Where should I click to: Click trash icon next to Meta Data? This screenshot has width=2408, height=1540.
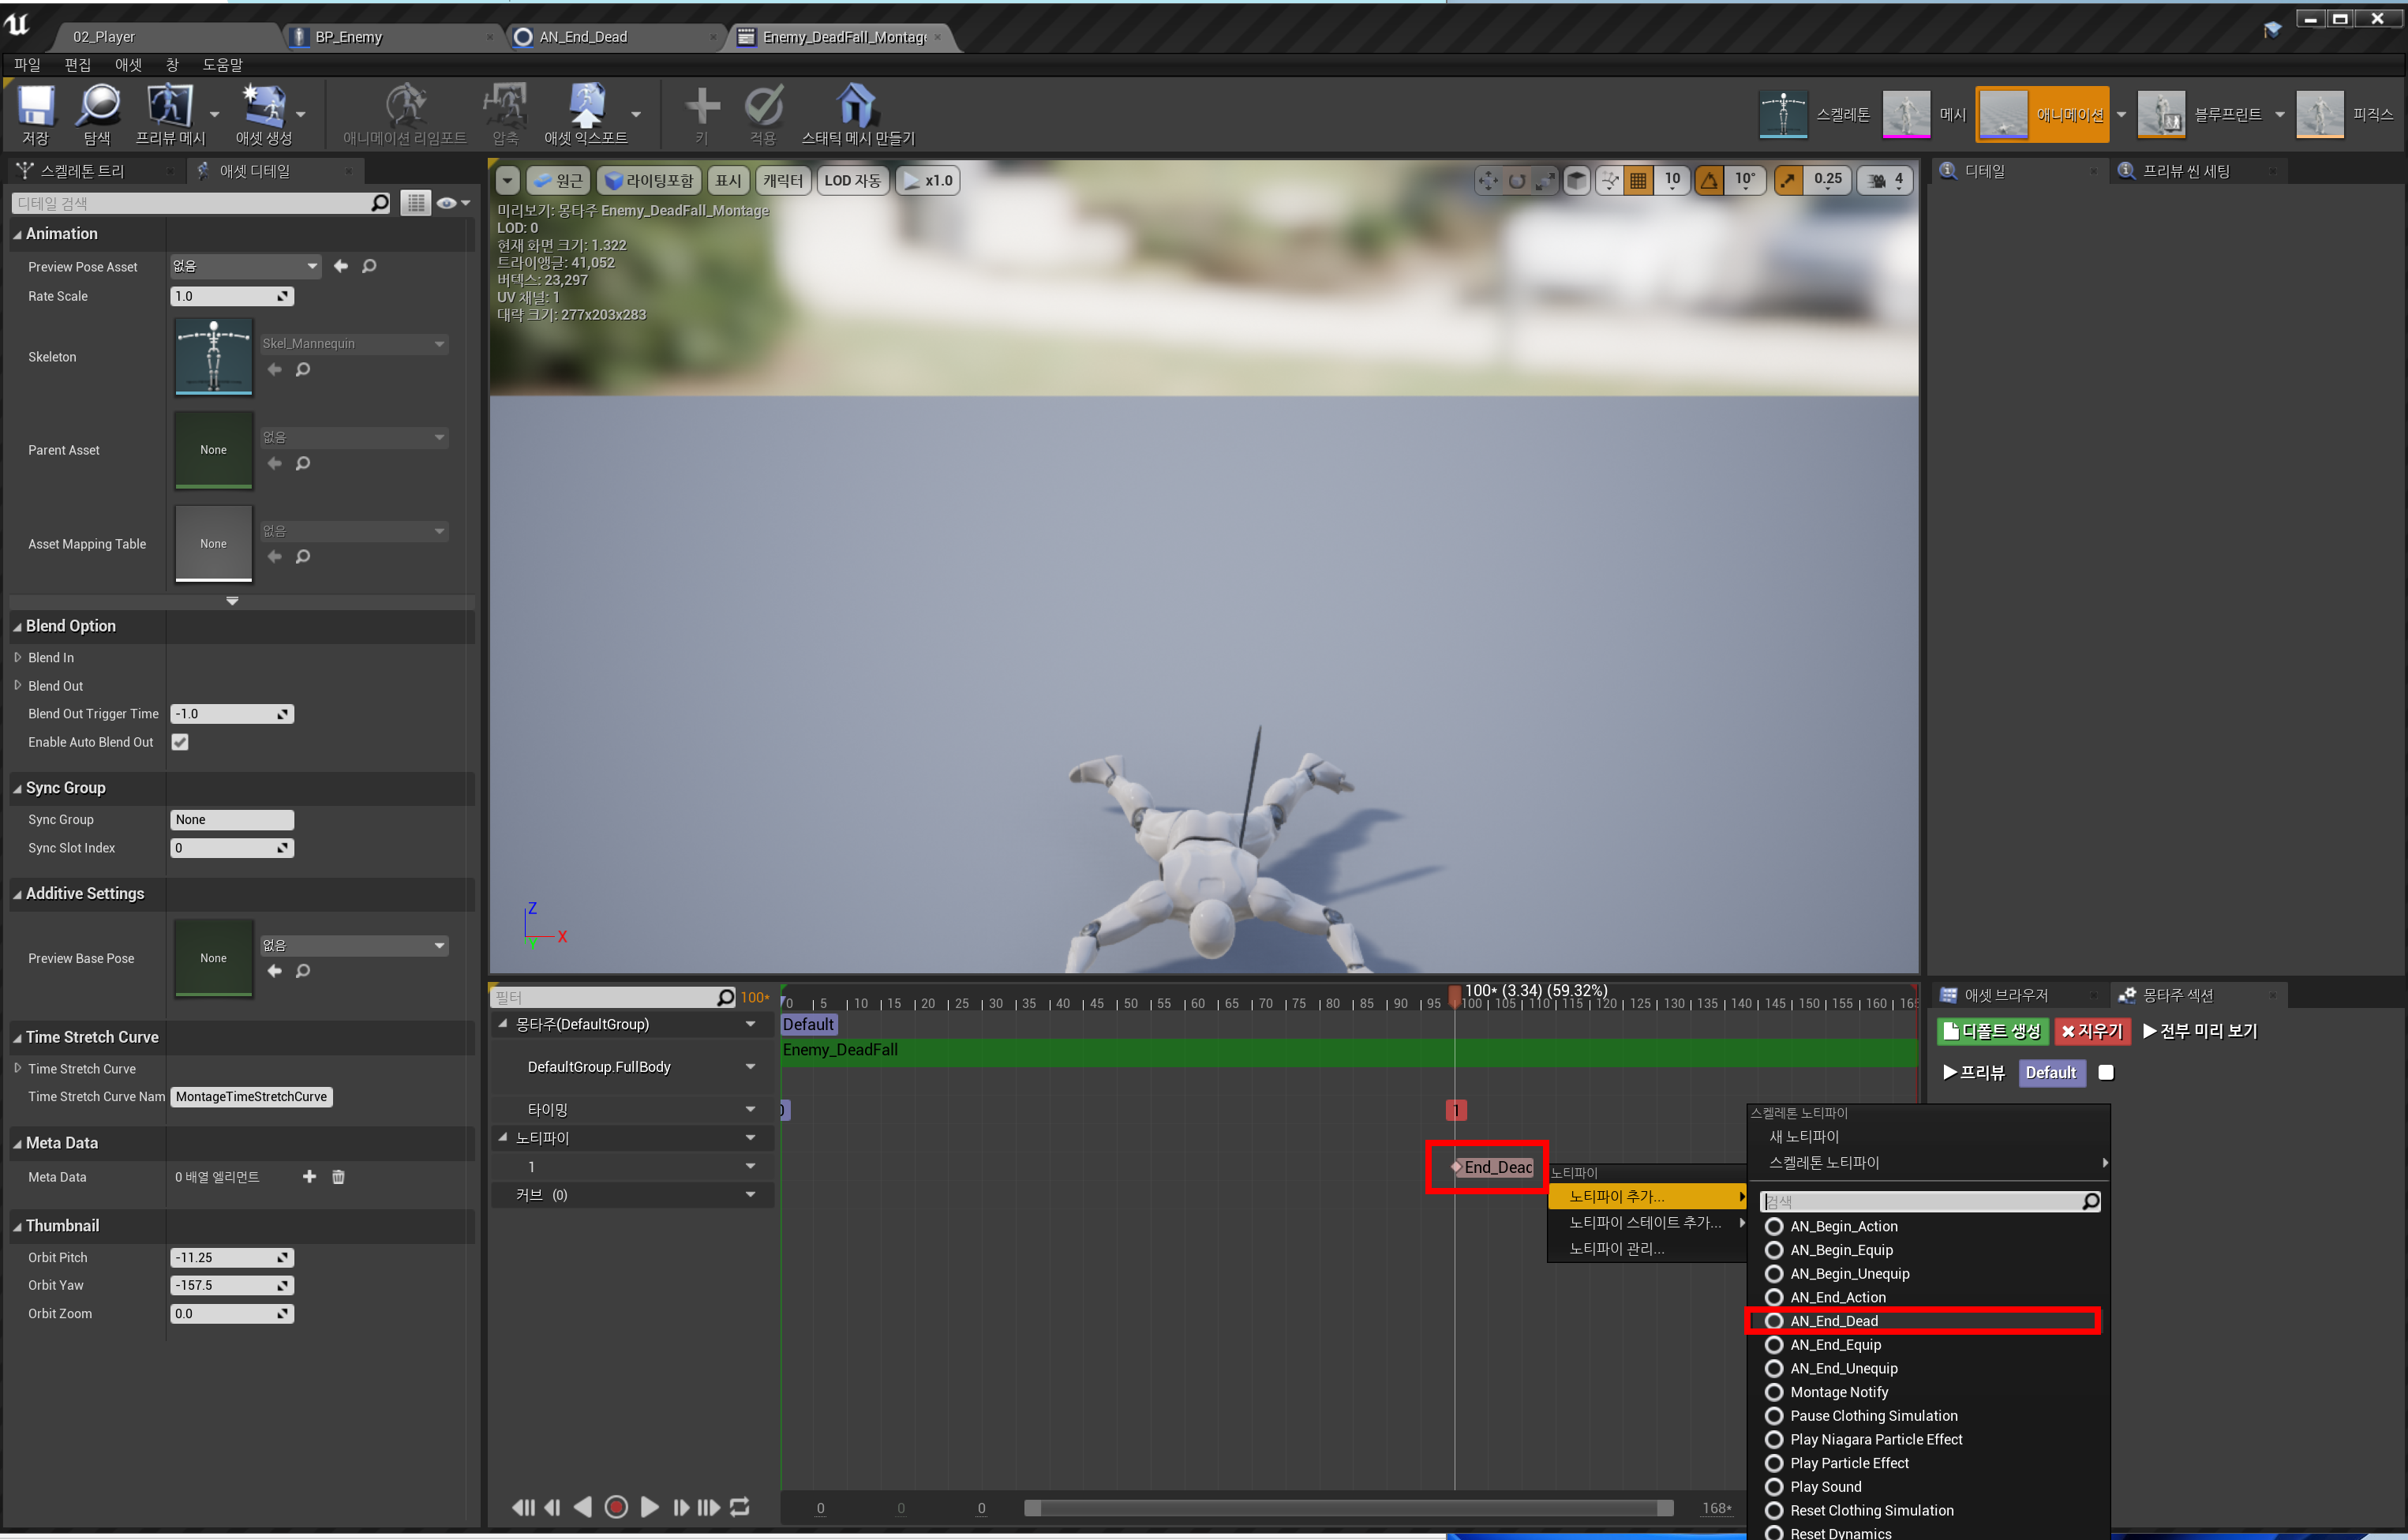338,1177
